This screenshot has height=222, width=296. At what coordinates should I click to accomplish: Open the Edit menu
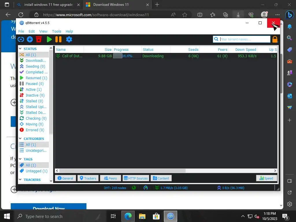32,31
